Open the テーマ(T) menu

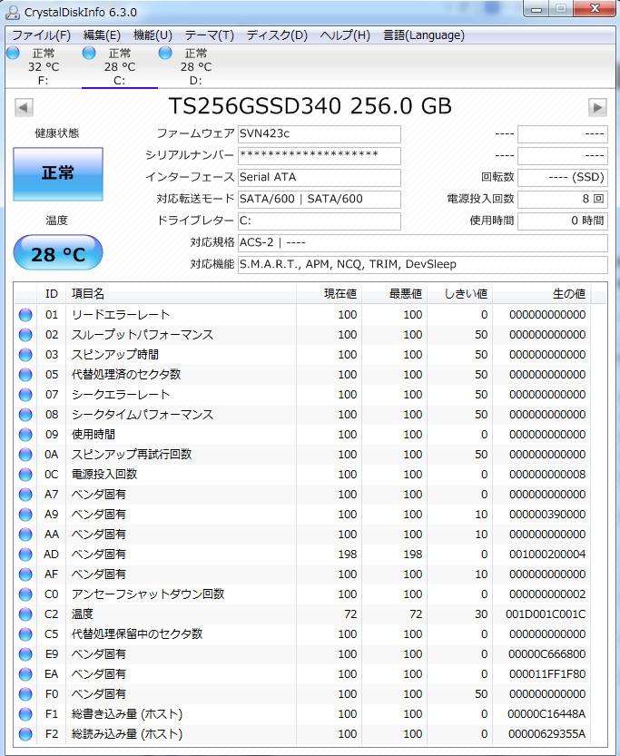(209, 35)
